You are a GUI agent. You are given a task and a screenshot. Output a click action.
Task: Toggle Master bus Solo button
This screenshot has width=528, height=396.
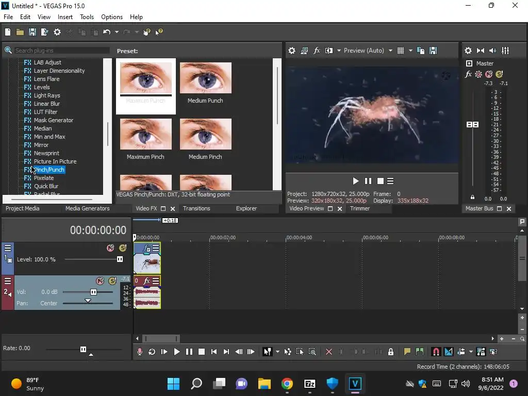tap(499, 74)
